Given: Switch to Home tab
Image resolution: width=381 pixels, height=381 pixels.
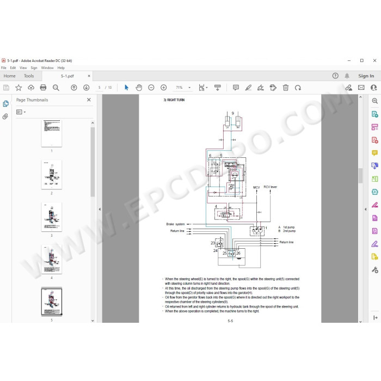Looking at the screenshot, I should (9, 76).
